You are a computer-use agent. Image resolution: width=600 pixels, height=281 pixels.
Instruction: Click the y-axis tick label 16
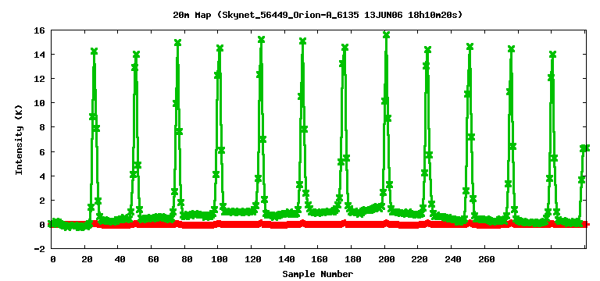[x=40, y=30]
